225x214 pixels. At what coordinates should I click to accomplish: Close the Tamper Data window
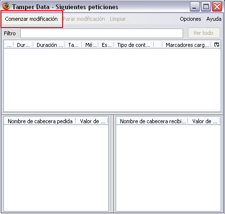point(217,7)
